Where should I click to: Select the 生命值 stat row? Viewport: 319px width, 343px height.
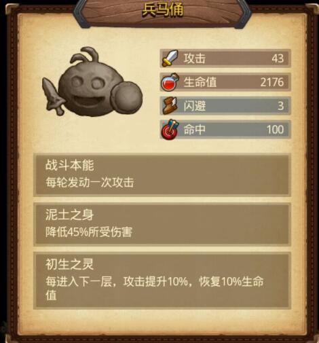click(225, 82)
